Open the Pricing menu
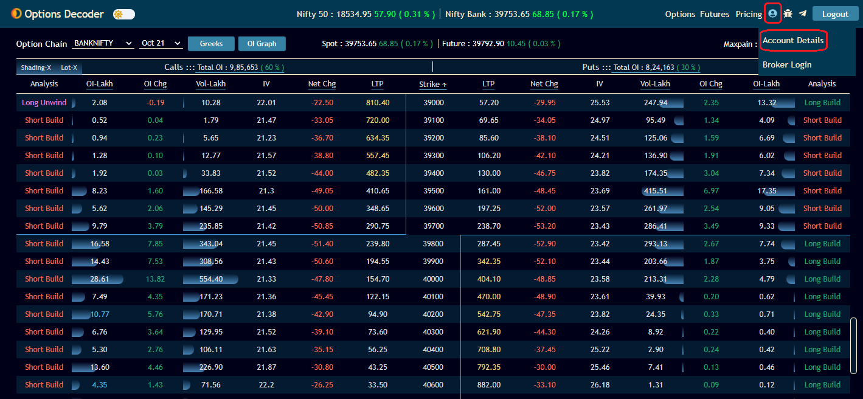Viewport: 863px width, 399px height. click(x=749, y=14)
